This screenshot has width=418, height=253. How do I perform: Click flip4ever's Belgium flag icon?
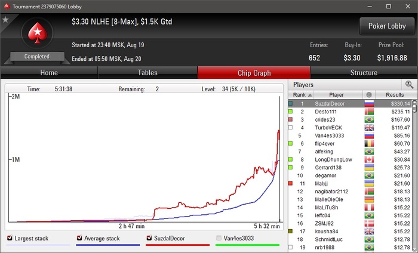[x=369, y=144]
